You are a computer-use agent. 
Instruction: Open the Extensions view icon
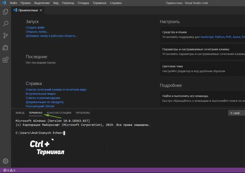tap(6, 60)
